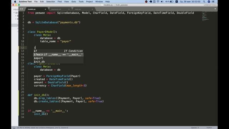Click on 'payments.db' string in line 4
This screenshot has height=129, width=229.
click(x=69, y=22)
